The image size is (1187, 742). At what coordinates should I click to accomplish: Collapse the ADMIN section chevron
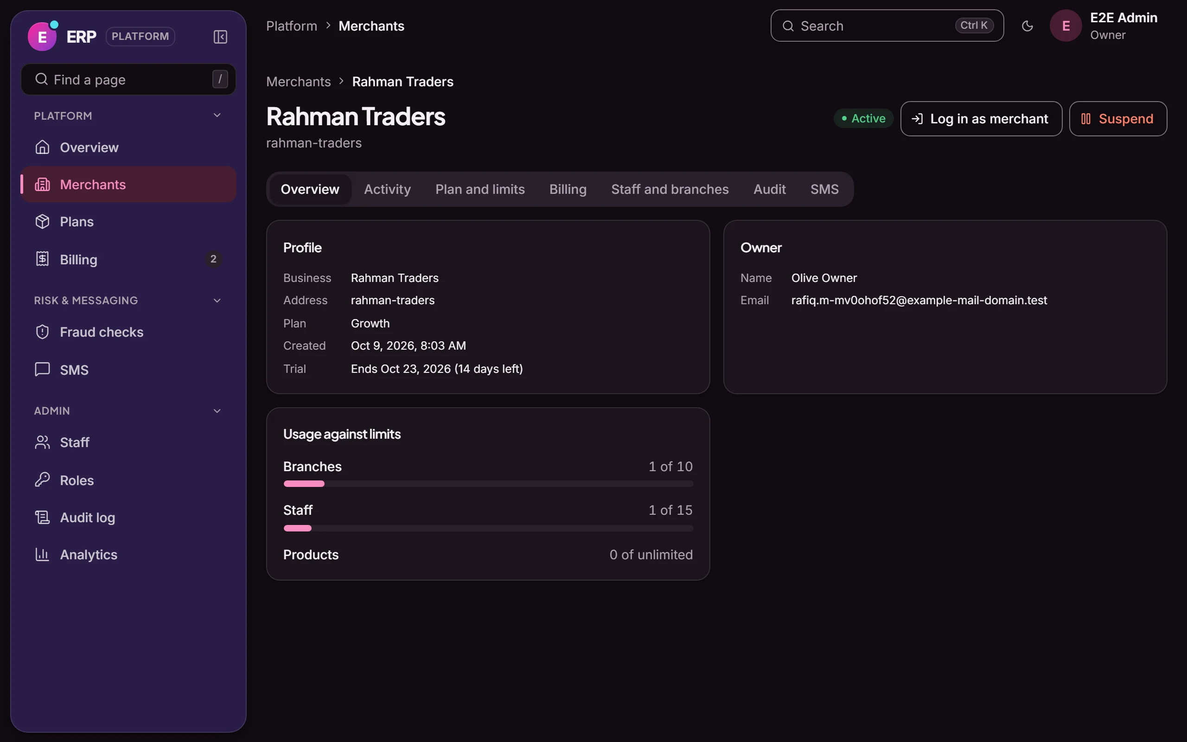[217, 411]
